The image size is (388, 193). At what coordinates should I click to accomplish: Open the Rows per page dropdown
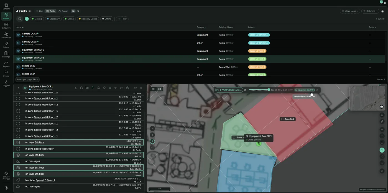pyautogui.click(x=28, y=79)
